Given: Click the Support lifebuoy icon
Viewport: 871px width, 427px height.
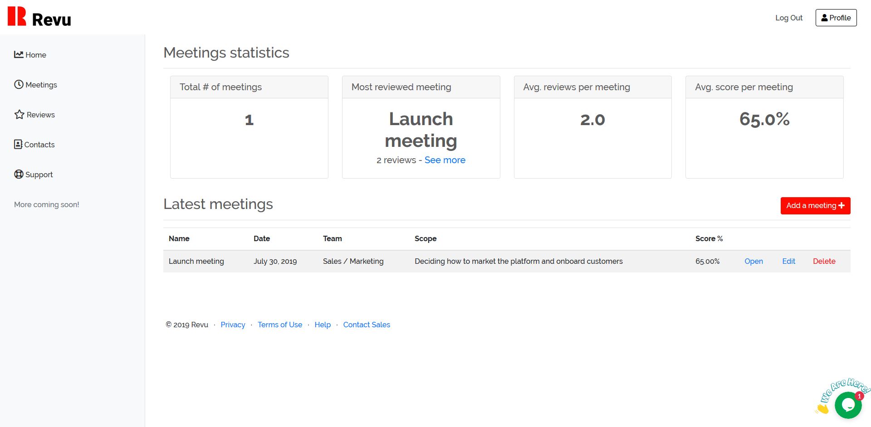Looking at the screenshot, I should click(x=19, y=174).
